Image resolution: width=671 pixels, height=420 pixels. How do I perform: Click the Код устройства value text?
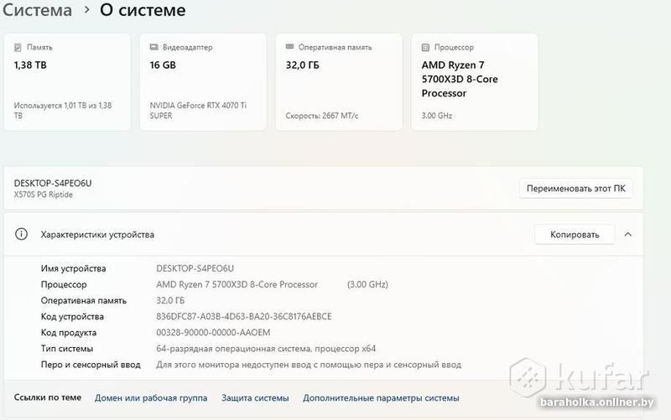point(244,317)
